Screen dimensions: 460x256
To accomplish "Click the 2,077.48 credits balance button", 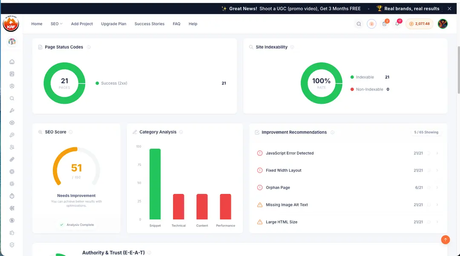I will coord(419,24).
